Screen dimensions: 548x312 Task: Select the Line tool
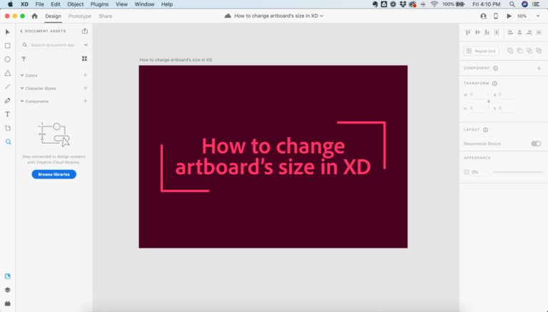(x=7, y=86)
